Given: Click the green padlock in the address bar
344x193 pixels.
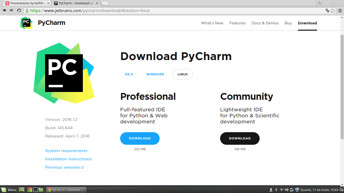Looking at the screenshot, I should pos(27,11).
